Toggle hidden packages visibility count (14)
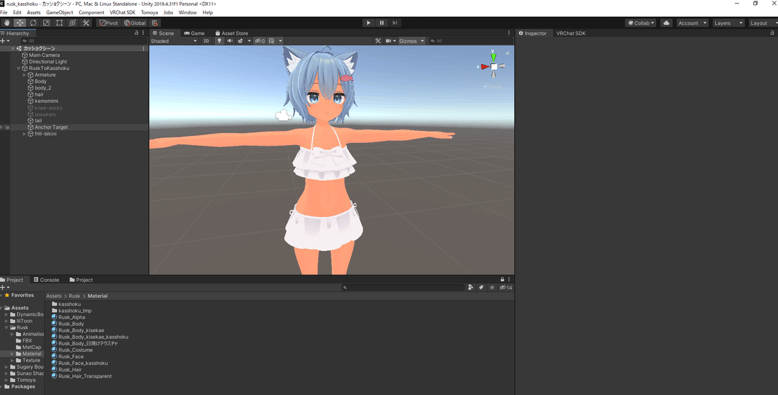This screenshot has width=778, height=395. pyautogui.click(x=506, y=288)
